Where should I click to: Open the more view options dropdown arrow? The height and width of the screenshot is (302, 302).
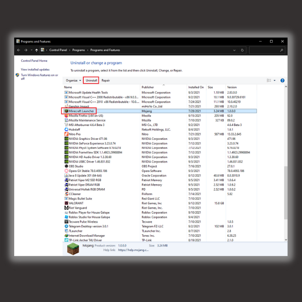coord(274,80)
